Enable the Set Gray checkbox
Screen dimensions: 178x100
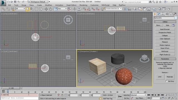(x=167, y=81)
